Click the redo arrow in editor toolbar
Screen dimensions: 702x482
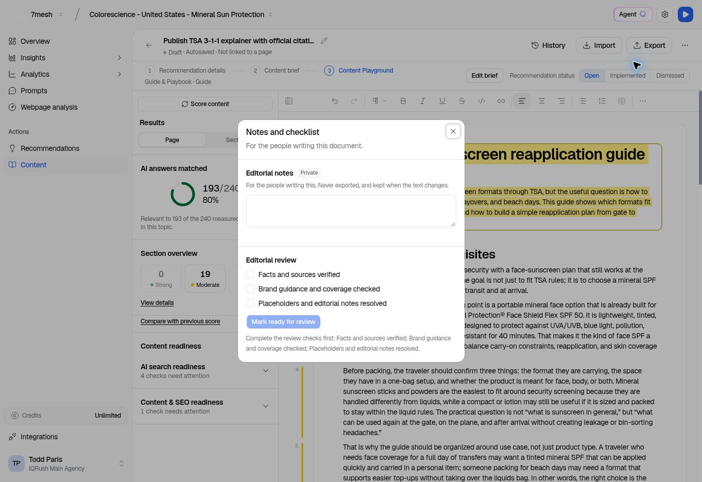point(354,101)
